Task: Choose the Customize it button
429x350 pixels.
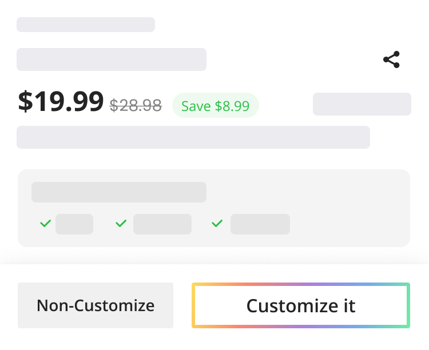Action: point(301,305)
